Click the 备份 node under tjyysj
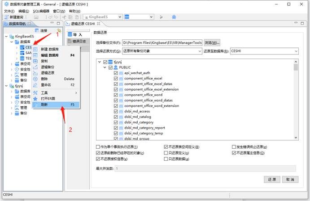 (21, 113)
